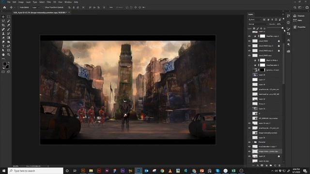Screen dimensions: 310x174
Task: Select the Crop tool
Action: point(3,25)
